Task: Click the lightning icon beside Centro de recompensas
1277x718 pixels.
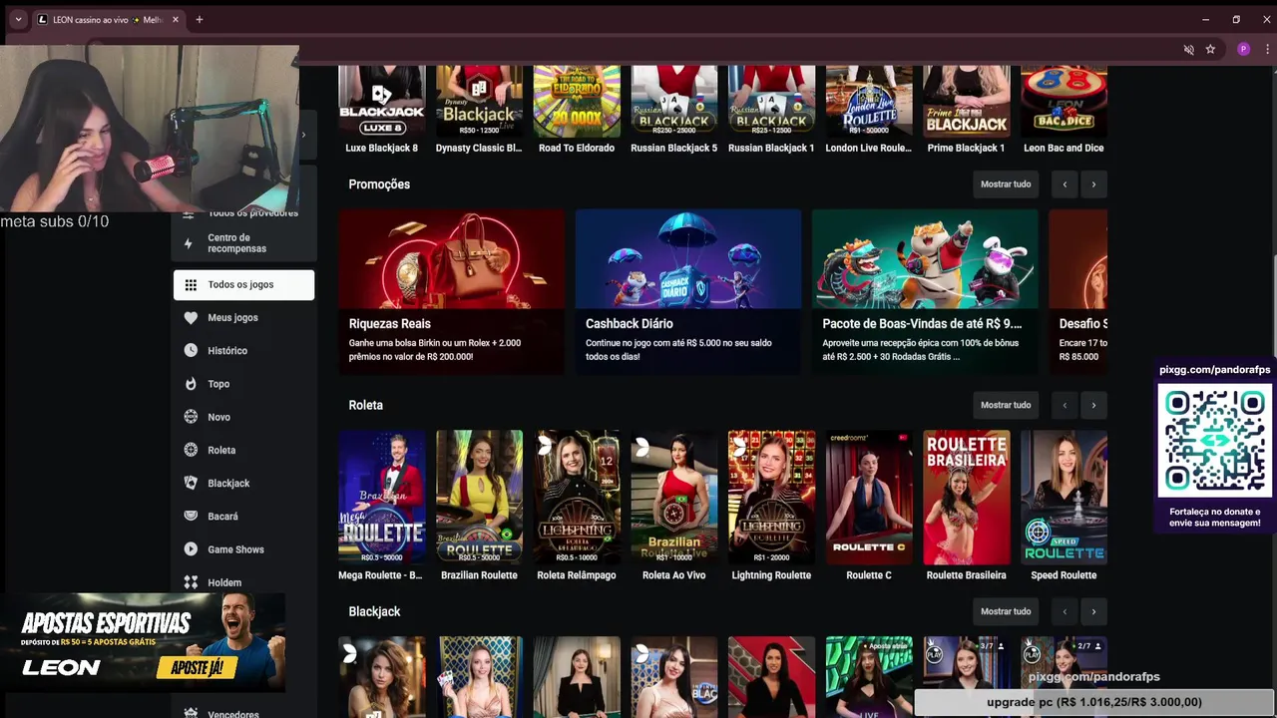Action: [188, 243]
